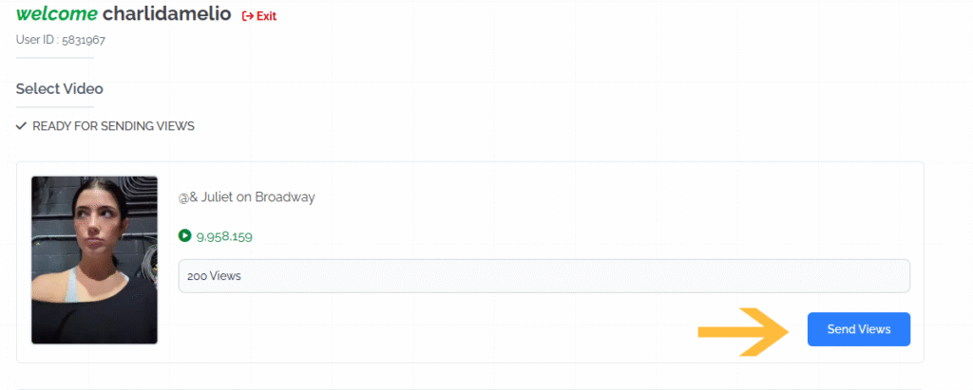973x390 pixels.
Task: Click the red Exit logout icon
Action: (x=248, y=16)
